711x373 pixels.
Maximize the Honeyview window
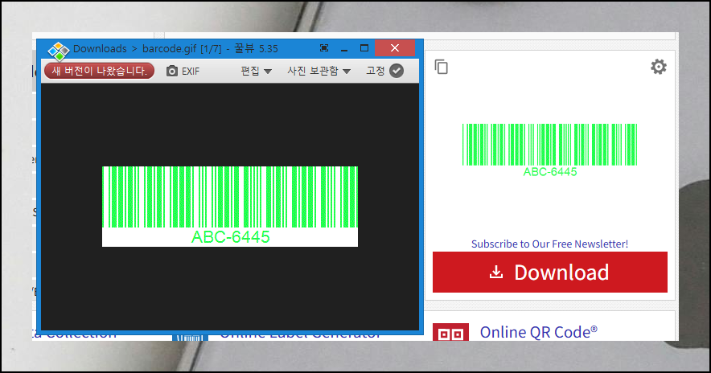(x=364, y=48)
